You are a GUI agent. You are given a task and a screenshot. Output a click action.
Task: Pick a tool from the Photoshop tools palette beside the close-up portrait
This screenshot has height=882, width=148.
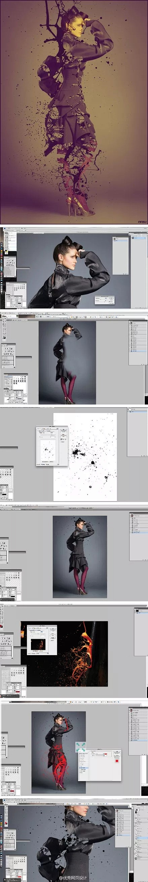pyautogui.click(x=6, y=241)
